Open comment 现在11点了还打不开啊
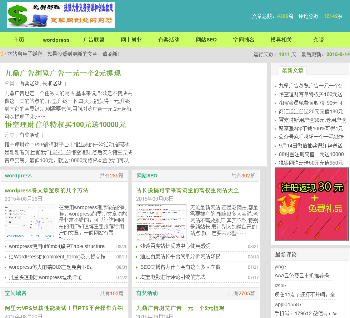The height and width of the screenshot is (318, 350). pos(305,294)
